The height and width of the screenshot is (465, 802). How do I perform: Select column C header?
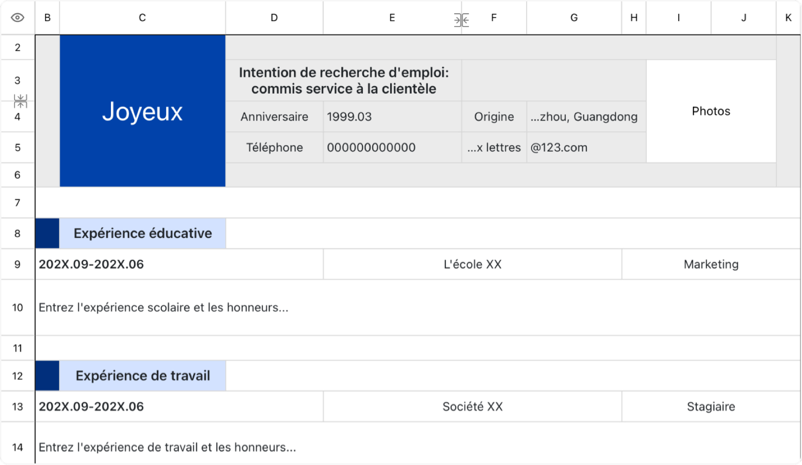pyautogui.click(x=142, y=18)
